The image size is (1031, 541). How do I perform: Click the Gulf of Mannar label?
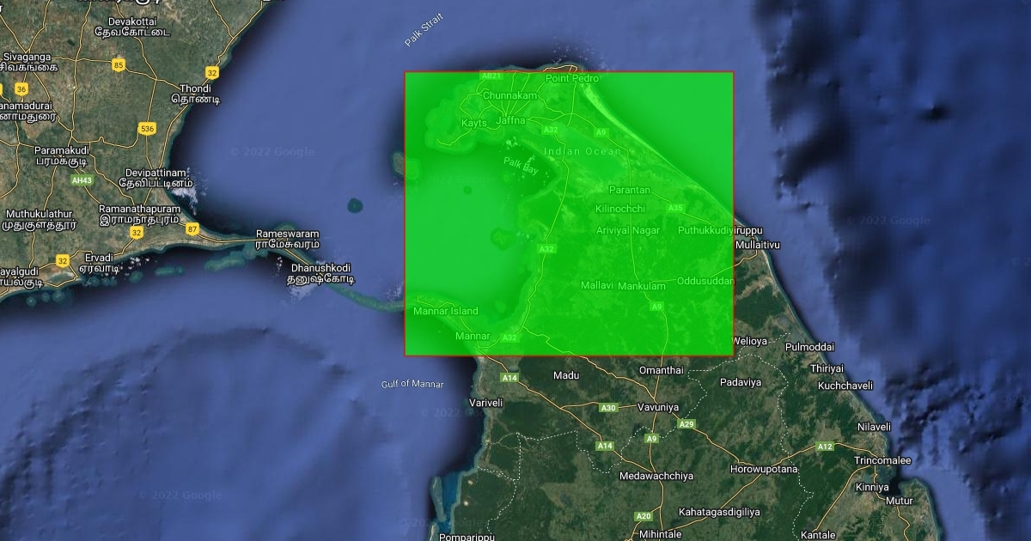point(412,384)
